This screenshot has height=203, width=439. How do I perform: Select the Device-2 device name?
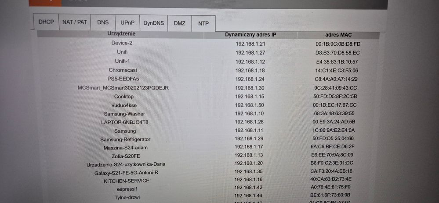click(122, 43)
